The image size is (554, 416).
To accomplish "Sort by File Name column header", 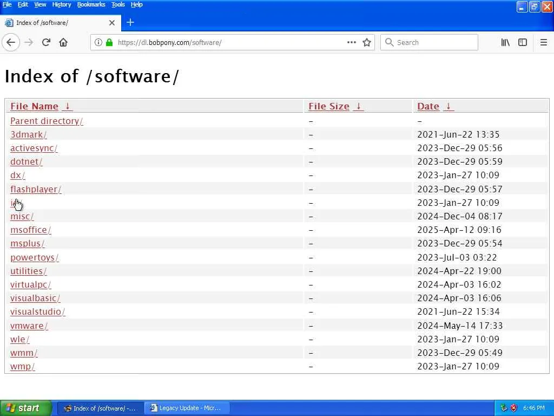I will pos(34,106).
